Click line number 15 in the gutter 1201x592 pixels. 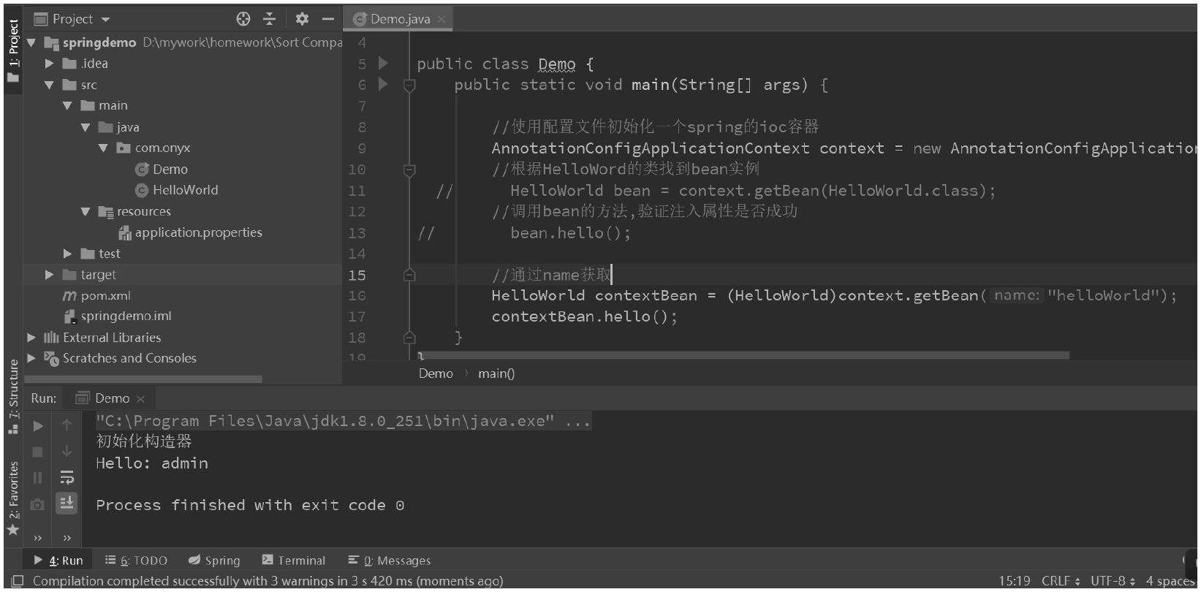coord(357,276)
